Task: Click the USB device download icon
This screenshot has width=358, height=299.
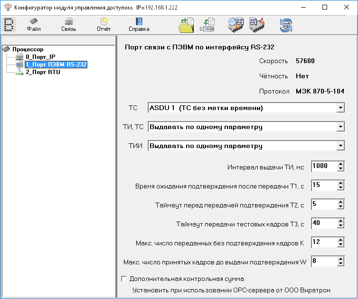Action: (x=208, y=25)
